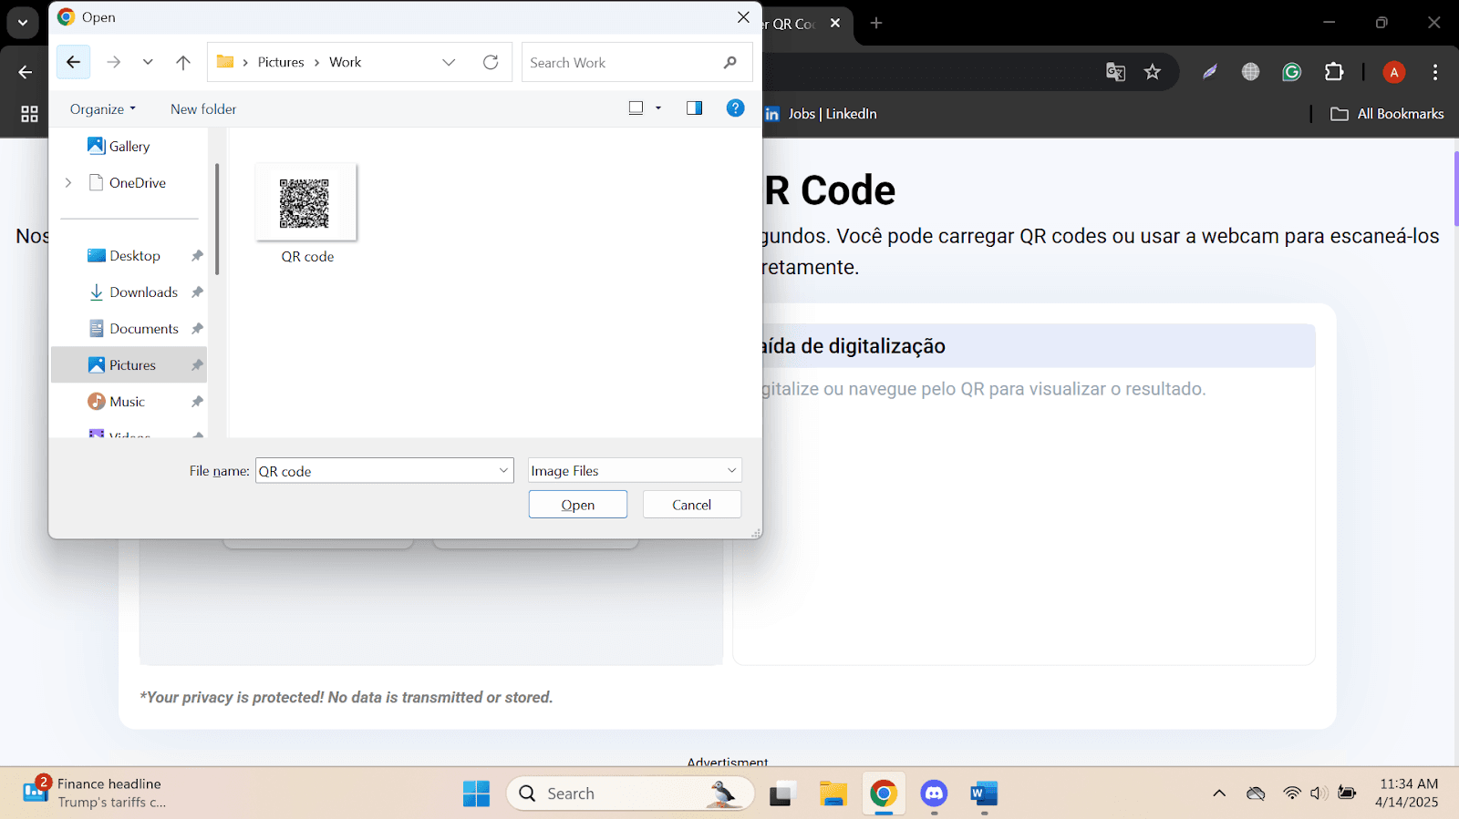The width and height of the screenshot is (1459, 819).
Task: Expand the address bar path dropdown
Action: (x=449, y=62)
